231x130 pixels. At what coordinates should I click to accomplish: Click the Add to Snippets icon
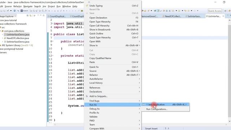87,96
